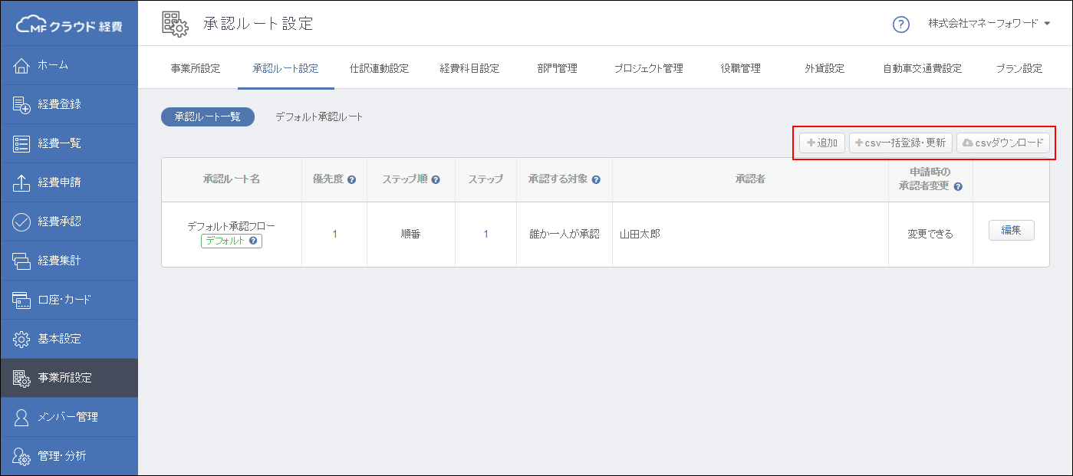Open 経費一覧 in the sidebar

pos(69,143)
